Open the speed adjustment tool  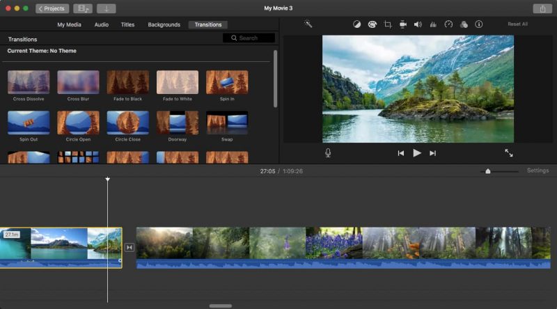tap(448, 24)
